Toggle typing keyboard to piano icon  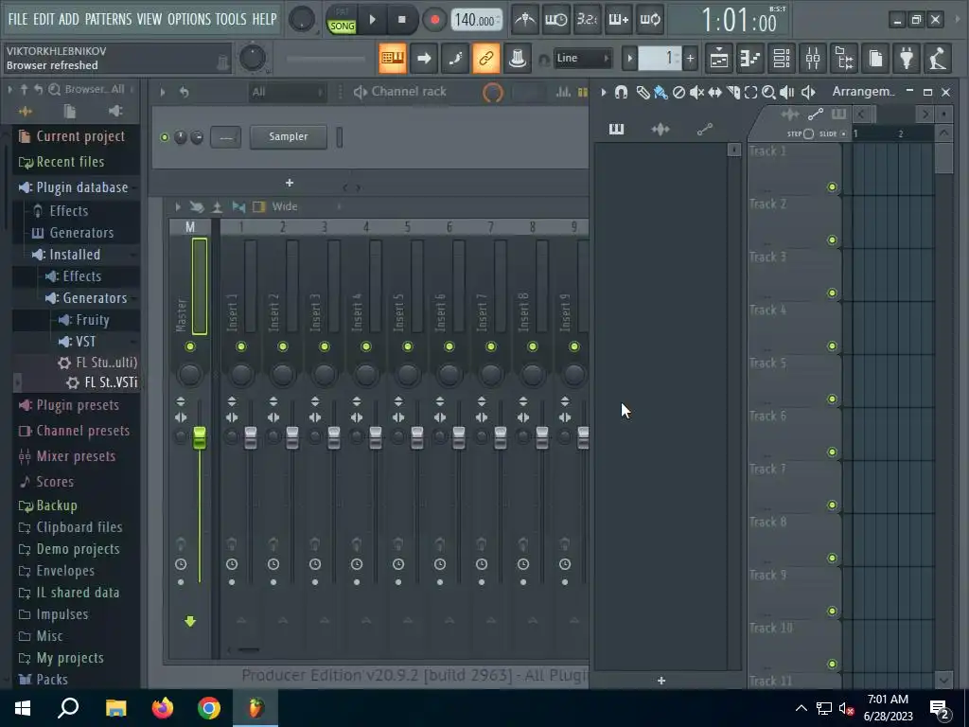tap(393, 58)
